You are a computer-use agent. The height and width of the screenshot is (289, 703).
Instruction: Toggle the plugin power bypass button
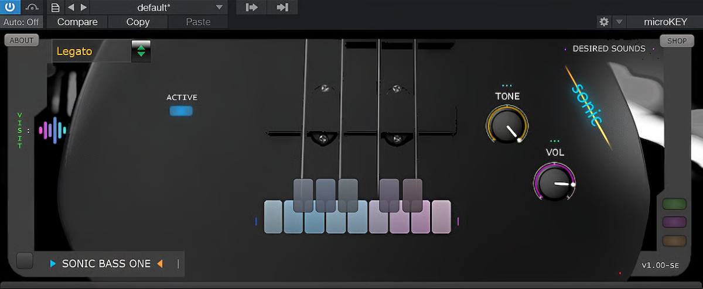tap(11, 8)
